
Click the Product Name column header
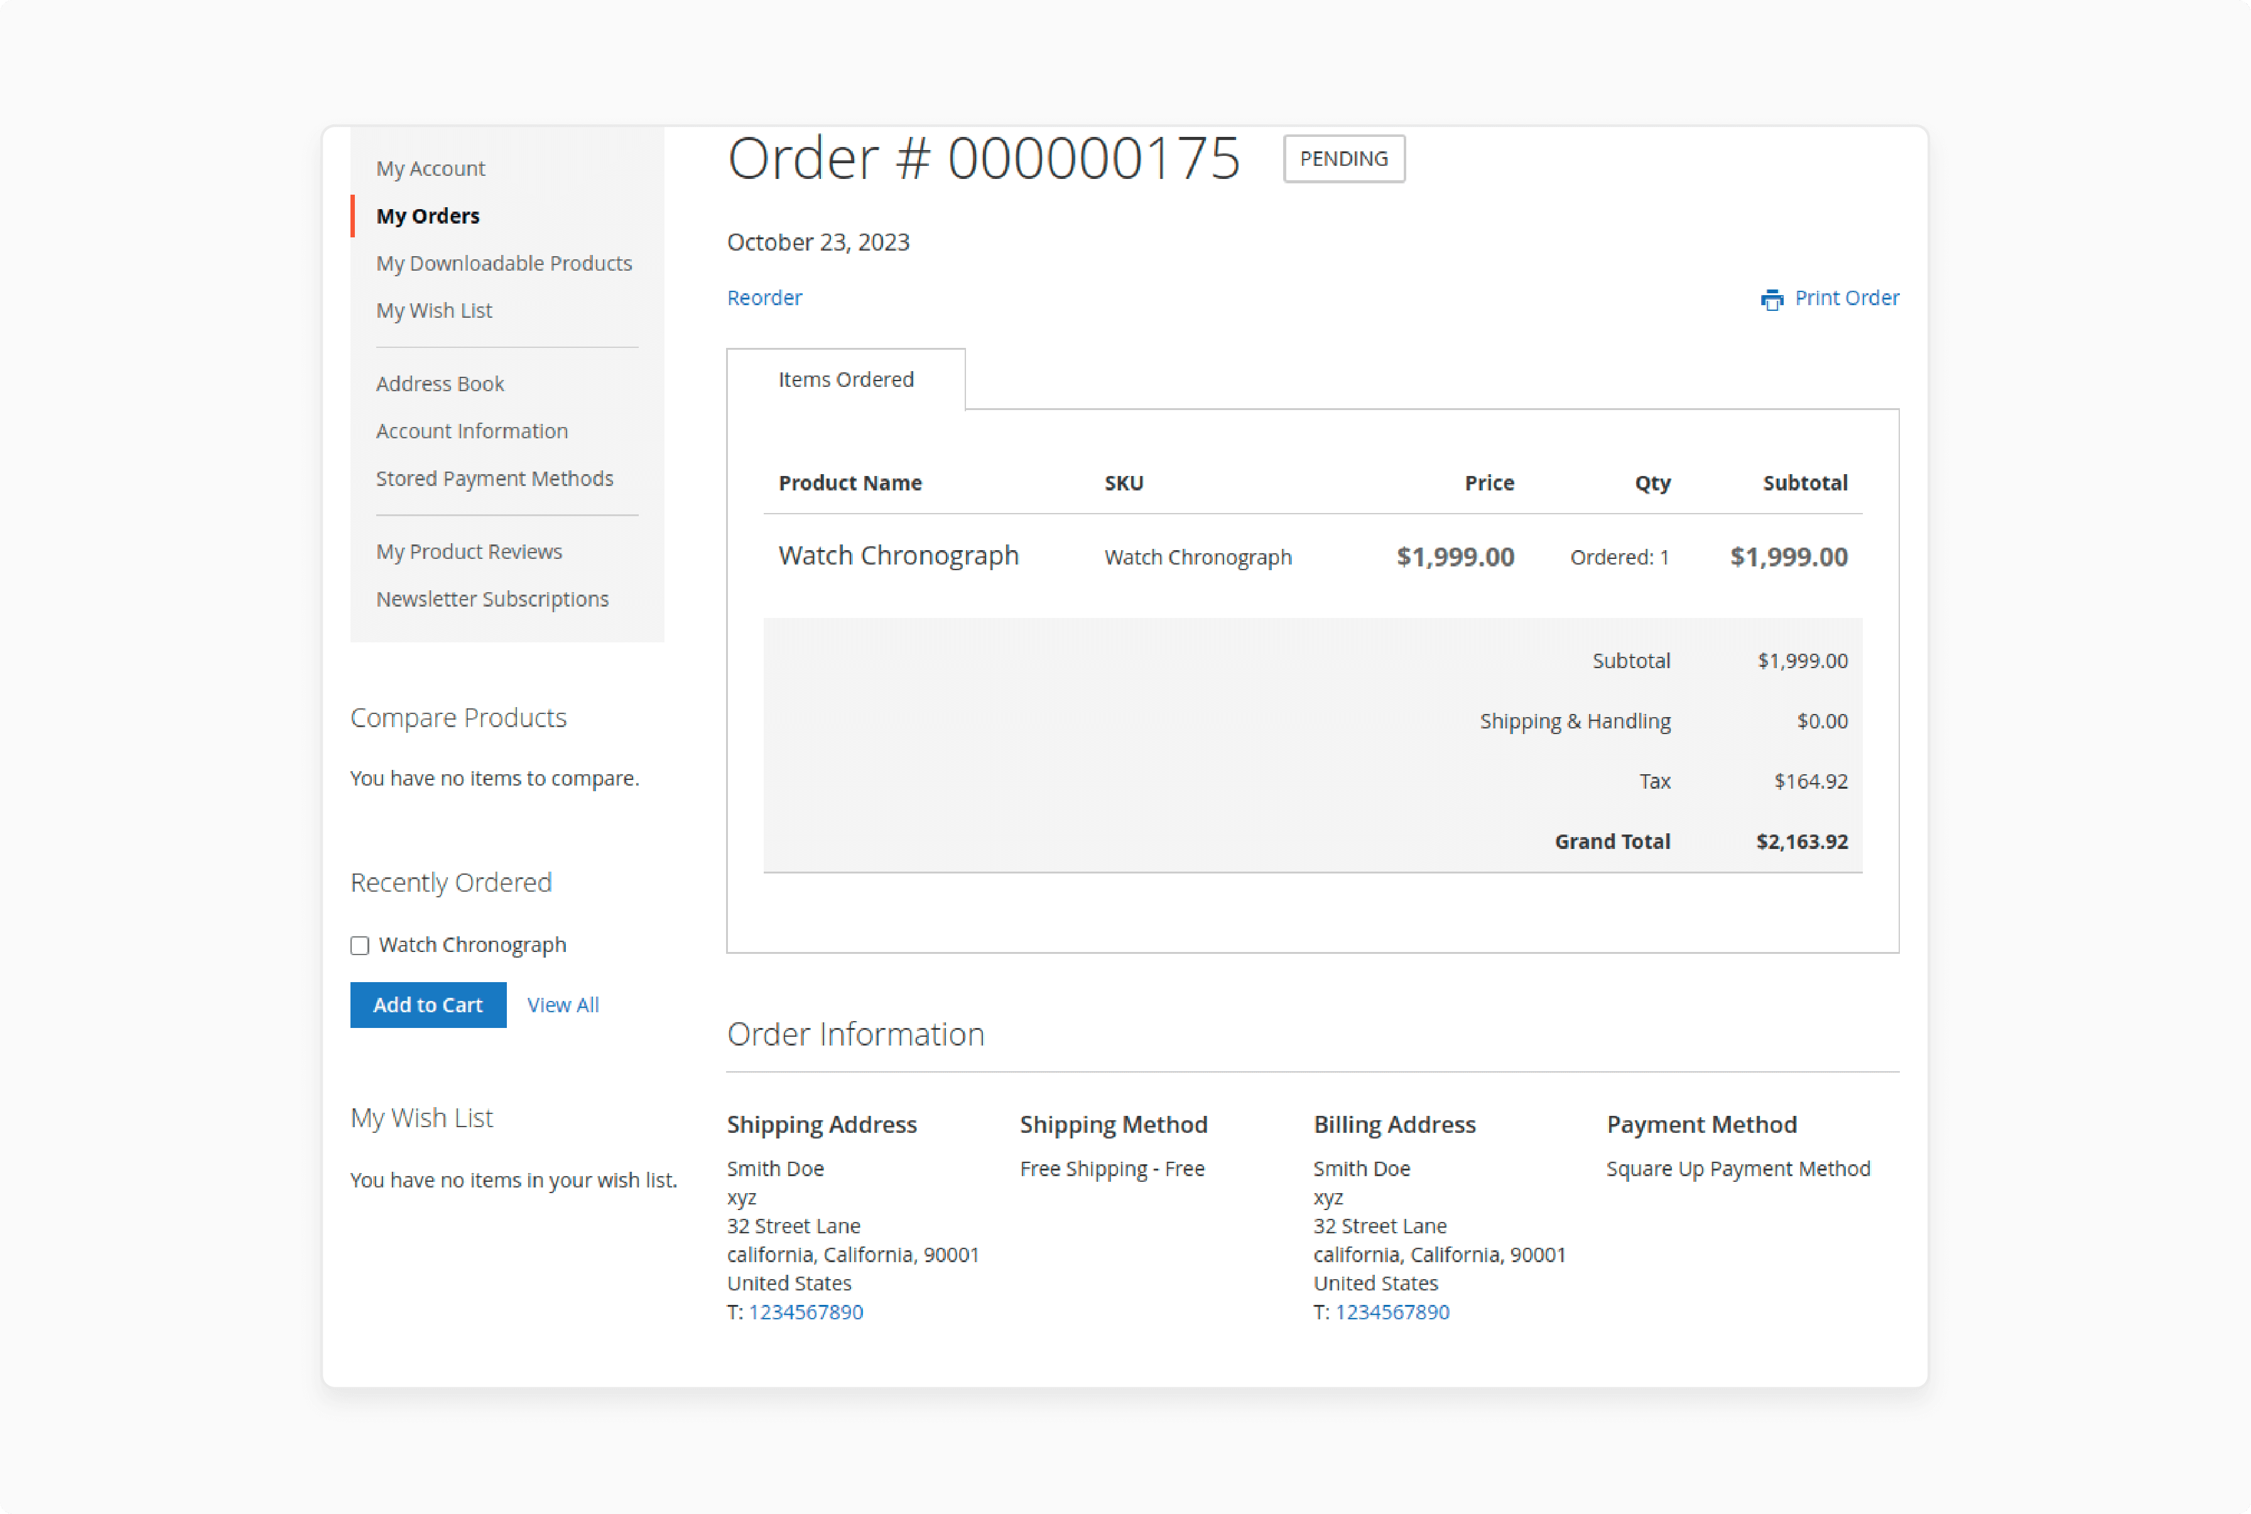coord(850,483)
